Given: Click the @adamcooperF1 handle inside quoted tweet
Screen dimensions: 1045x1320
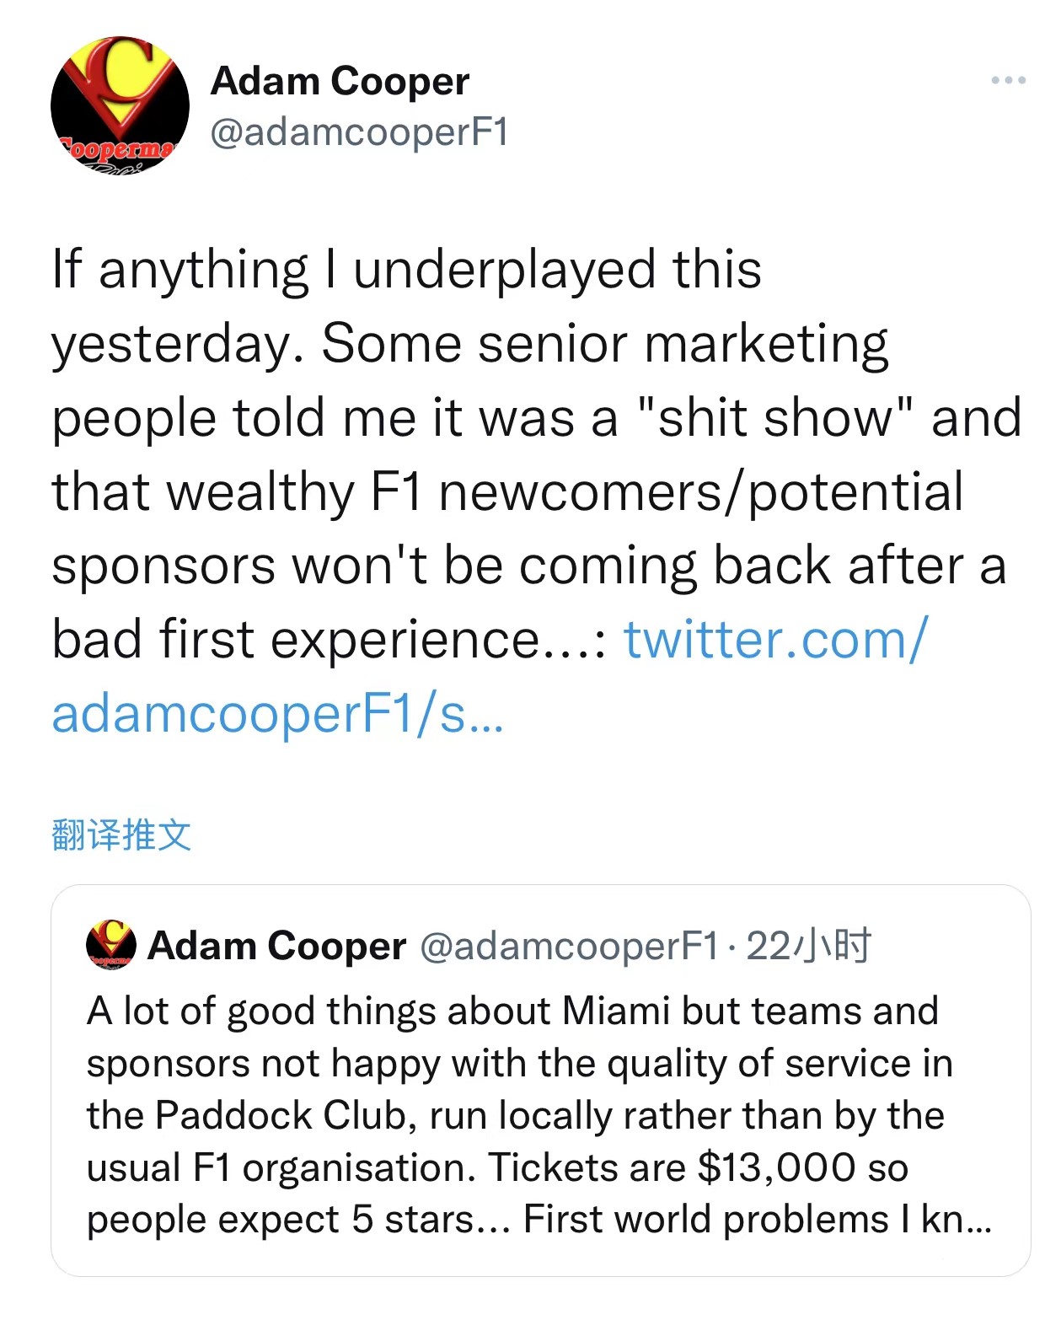Looking at the screenshot, I should pyautogui.click(x=569, y=946).
